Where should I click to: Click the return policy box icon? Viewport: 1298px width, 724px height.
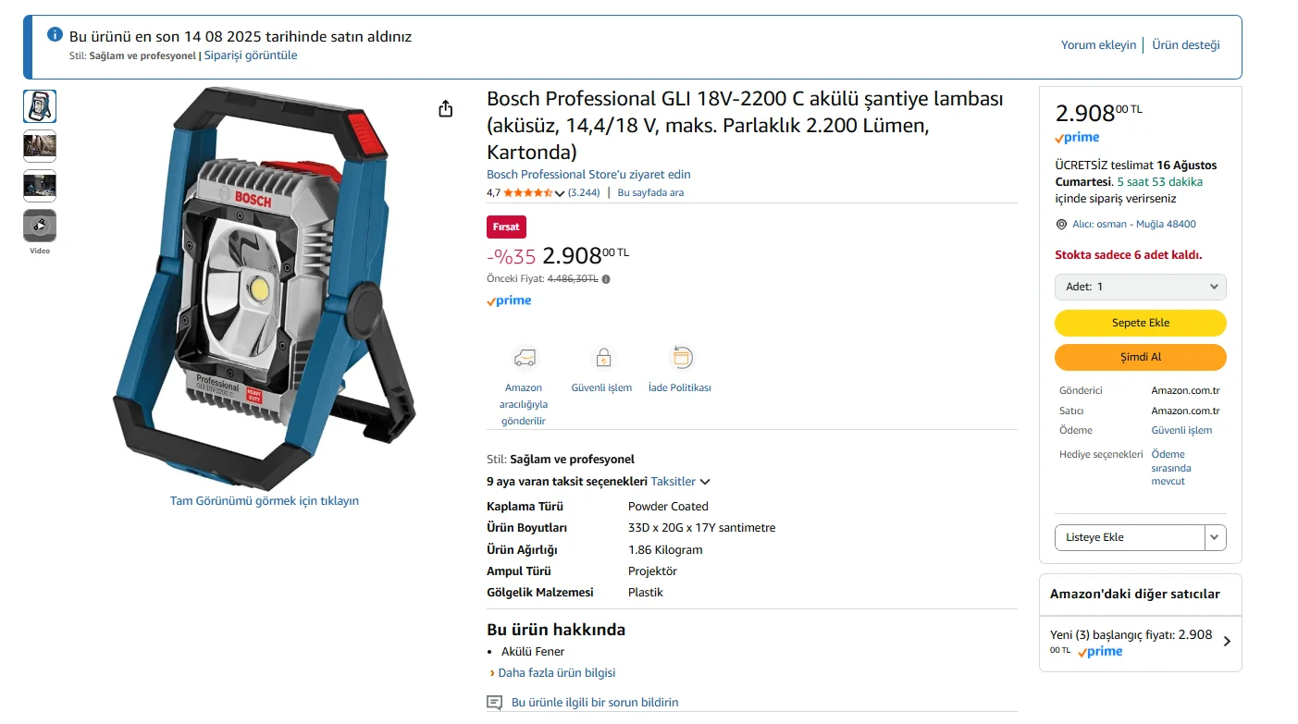pos(681,357)
